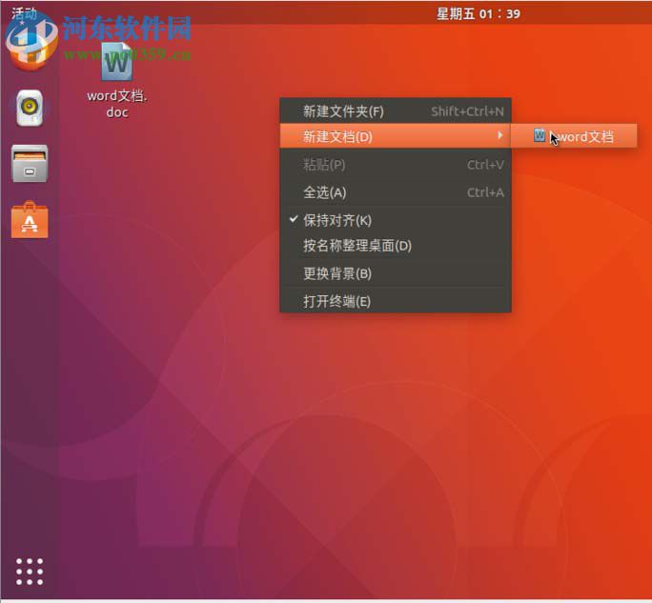Click the small Word icon in submenu
This screenshot has height=603, width=652.
pos(540,135)
